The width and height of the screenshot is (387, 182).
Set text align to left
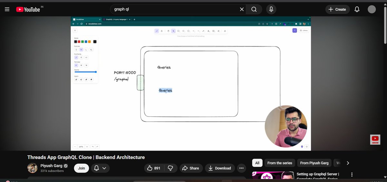click(x=76, y=65)
